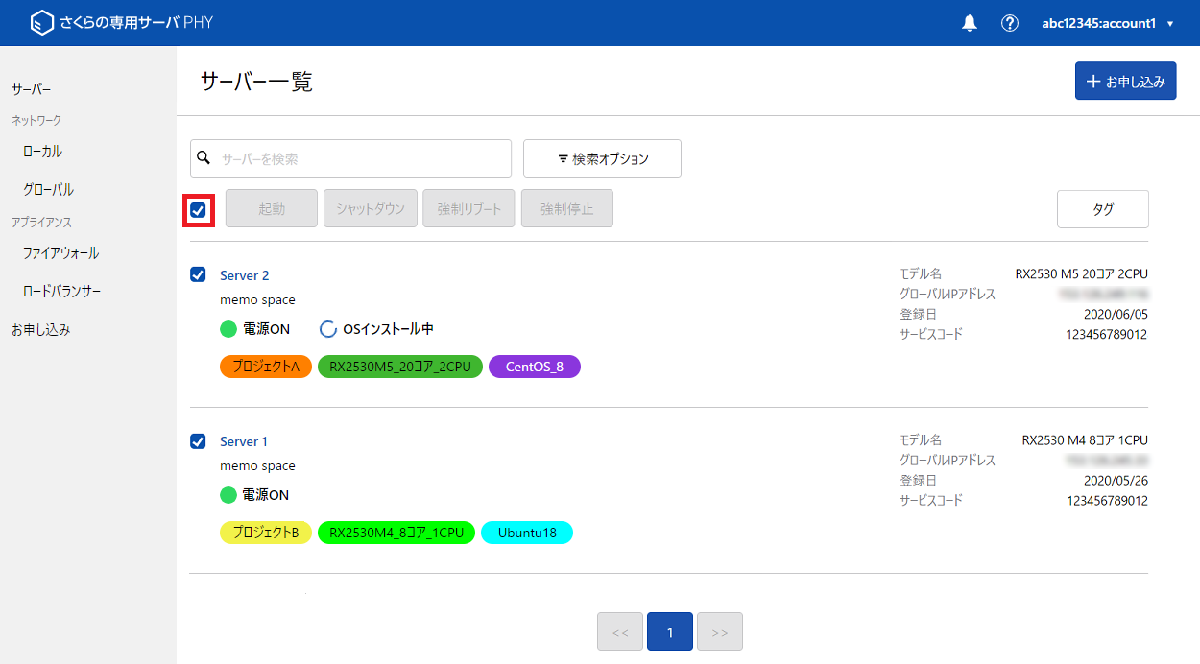The width and height of the screenshot is (1200, 664).
Task: Click the green power ON indicator for Server 2
Action: pos(228,329)
